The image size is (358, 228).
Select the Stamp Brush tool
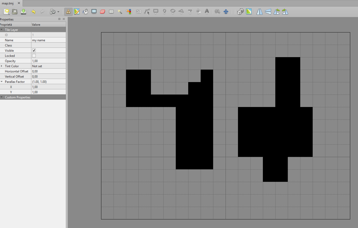click(68, 12)
